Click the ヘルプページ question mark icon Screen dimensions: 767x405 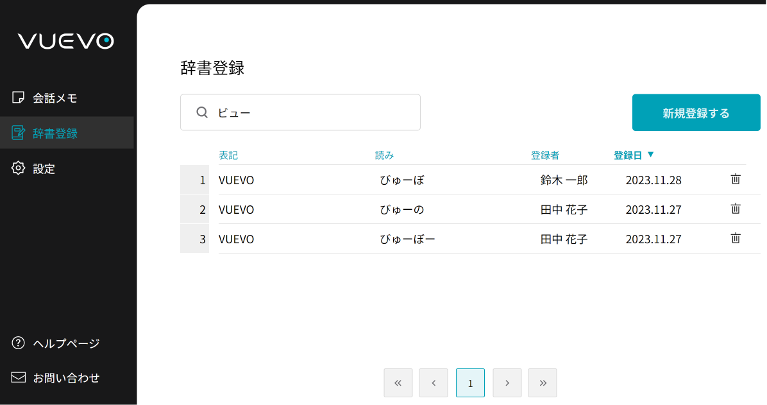[x=19, y=343]
